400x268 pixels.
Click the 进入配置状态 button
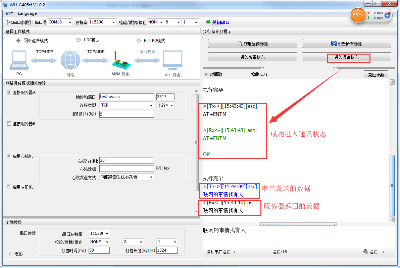(x=252, y=57)
